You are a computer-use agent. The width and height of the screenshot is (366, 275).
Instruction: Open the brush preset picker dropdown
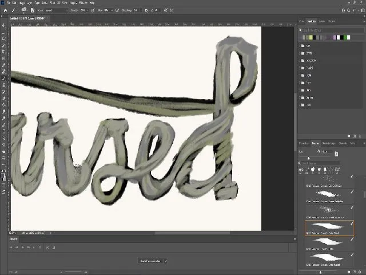click(24, 10)
